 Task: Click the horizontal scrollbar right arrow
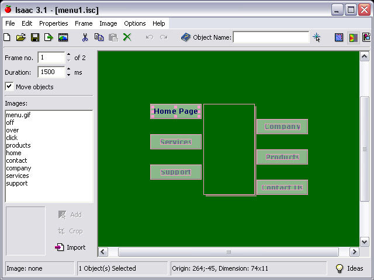pos(354,252)
